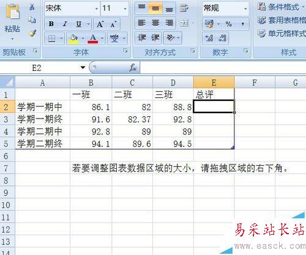The image size is (306, 255).
Task: Select the Format Painter brush
Action: 32,33
